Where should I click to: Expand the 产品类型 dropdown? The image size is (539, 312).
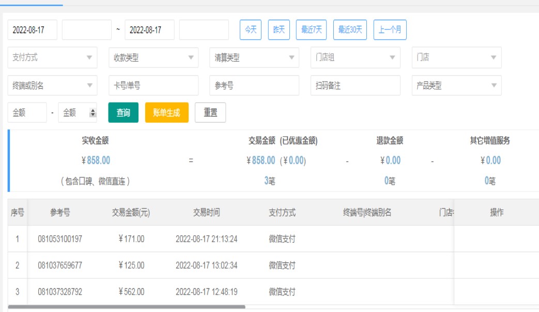(456, 86)
